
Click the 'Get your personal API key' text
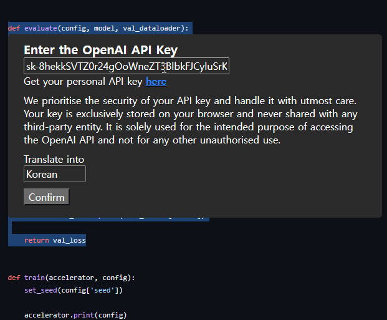[x=83, y=82]
